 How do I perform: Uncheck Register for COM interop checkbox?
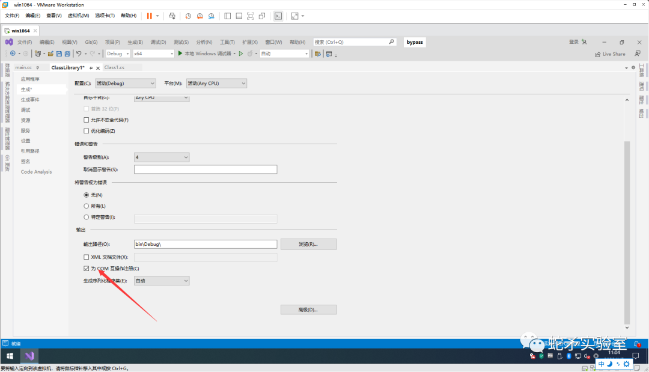click(86, 268)
